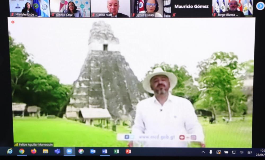Switch to Microsoft Teams in the taskbar
This screenshot has height=160, width=265.
57,151
